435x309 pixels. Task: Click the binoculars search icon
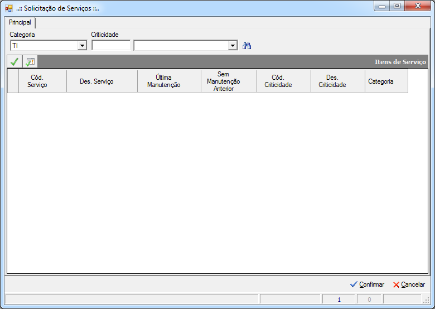(246, 46)
